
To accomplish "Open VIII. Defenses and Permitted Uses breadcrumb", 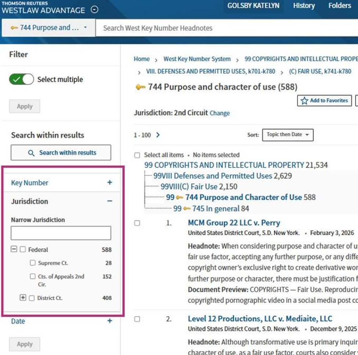I will (x=210, y=72).
